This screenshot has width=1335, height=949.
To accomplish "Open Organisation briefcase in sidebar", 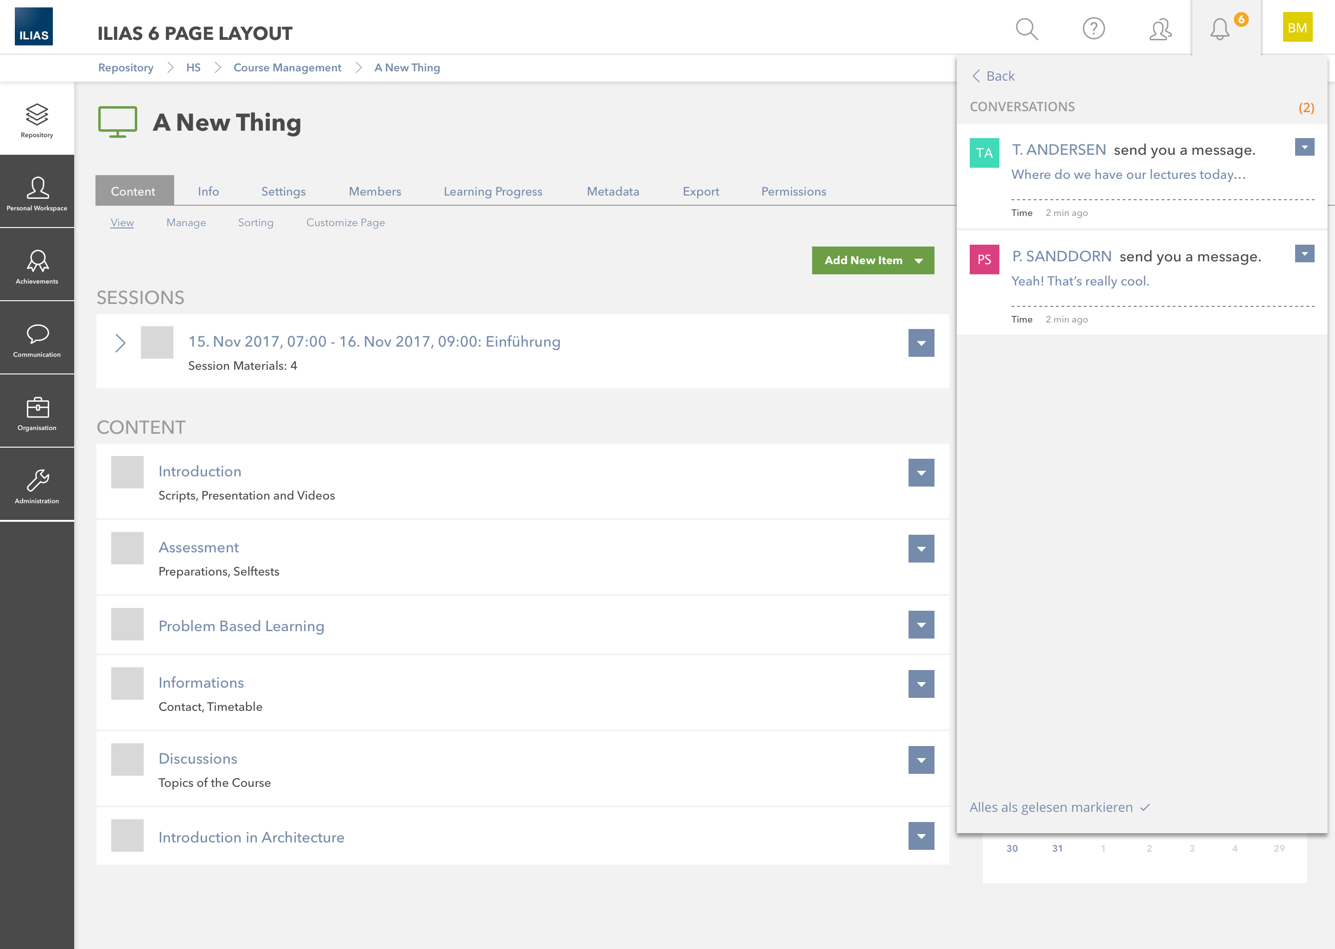I will pos(37,412).
